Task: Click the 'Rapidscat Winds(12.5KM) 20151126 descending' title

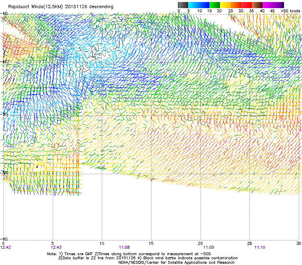Action: [61, 7]
